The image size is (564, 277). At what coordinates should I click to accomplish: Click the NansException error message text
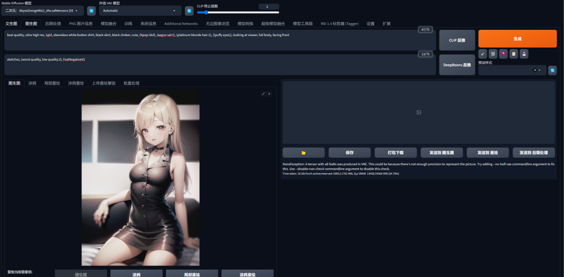pos(419,166)
